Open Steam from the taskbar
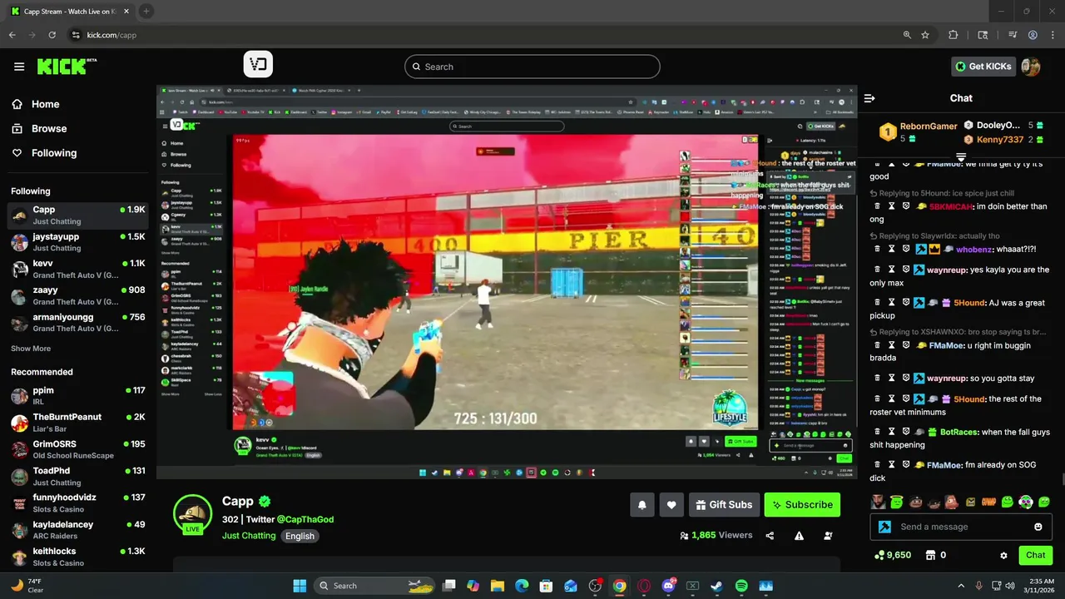The height and width of the screenshot is (599, 1065). pyautogui.click(x=716, y=586)
